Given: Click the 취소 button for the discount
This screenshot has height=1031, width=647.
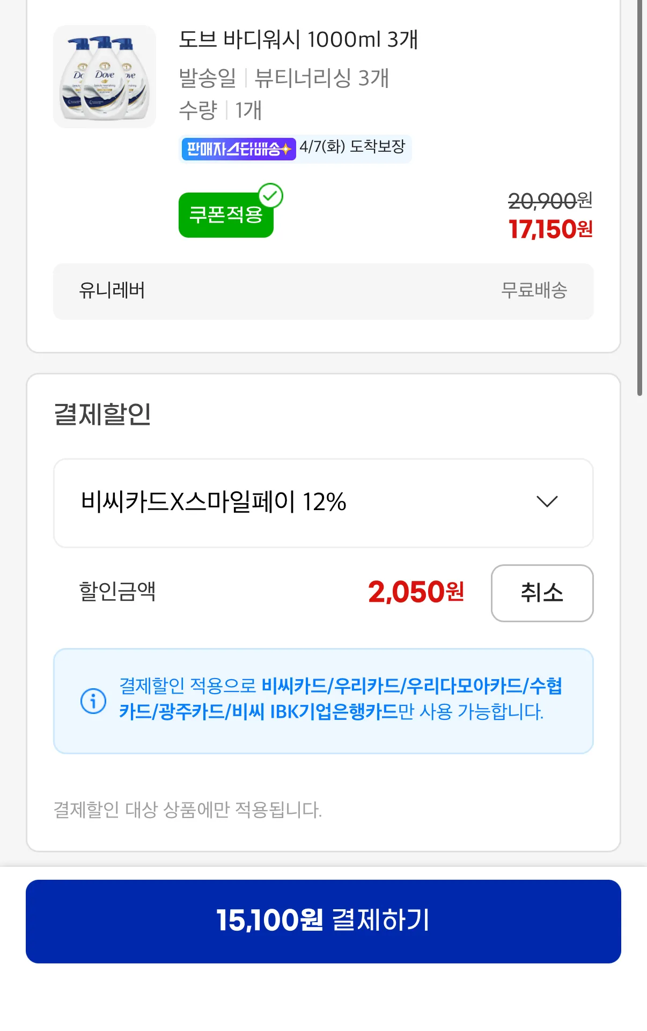Looking at the screenshot, I should tap(542, 593).
